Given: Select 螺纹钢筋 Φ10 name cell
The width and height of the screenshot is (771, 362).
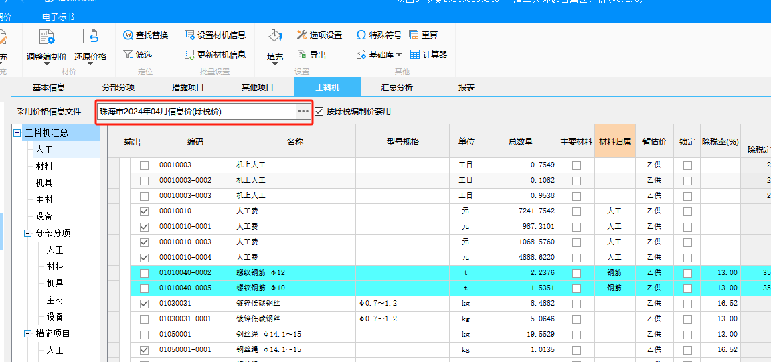Looking at the screenshot, I should click(x=295, y=288).
